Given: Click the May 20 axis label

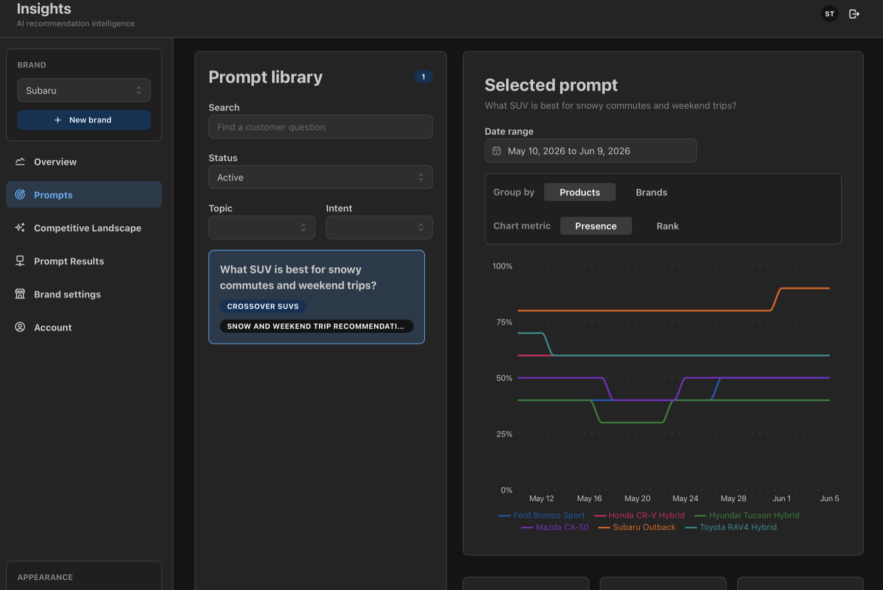Looking at the screenshot, I should click(x=637, y=498).
